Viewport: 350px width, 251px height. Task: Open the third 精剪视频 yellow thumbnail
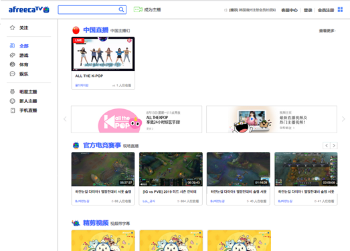(x=239, y=240)
